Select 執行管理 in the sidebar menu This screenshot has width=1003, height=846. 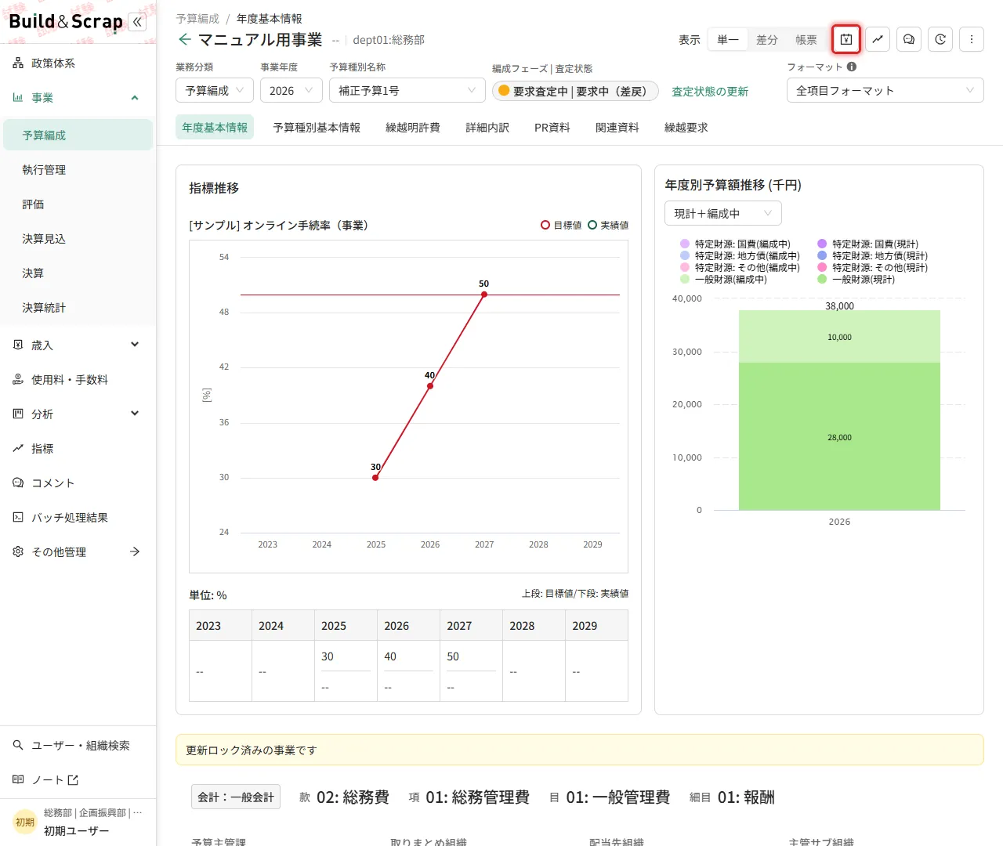pyautogui.click(x=78, y=170)
